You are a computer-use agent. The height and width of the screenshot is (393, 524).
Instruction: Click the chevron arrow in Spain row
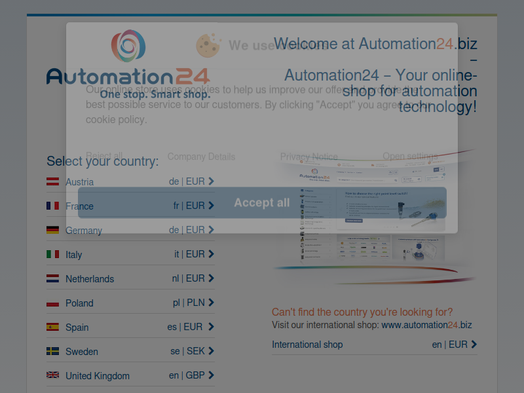(x=211, y=326)
